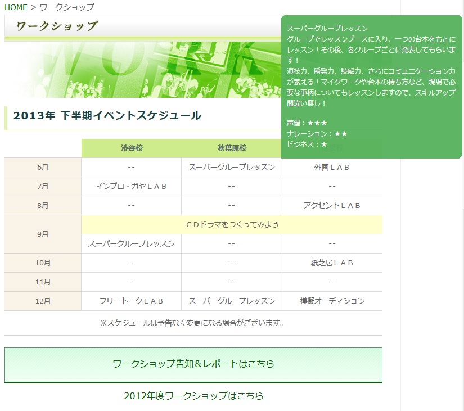This screenshot has height=411, width=464.
Task: Select スーパーグループレッスン in the 6月 row
Action: click(x=232, y=168)
